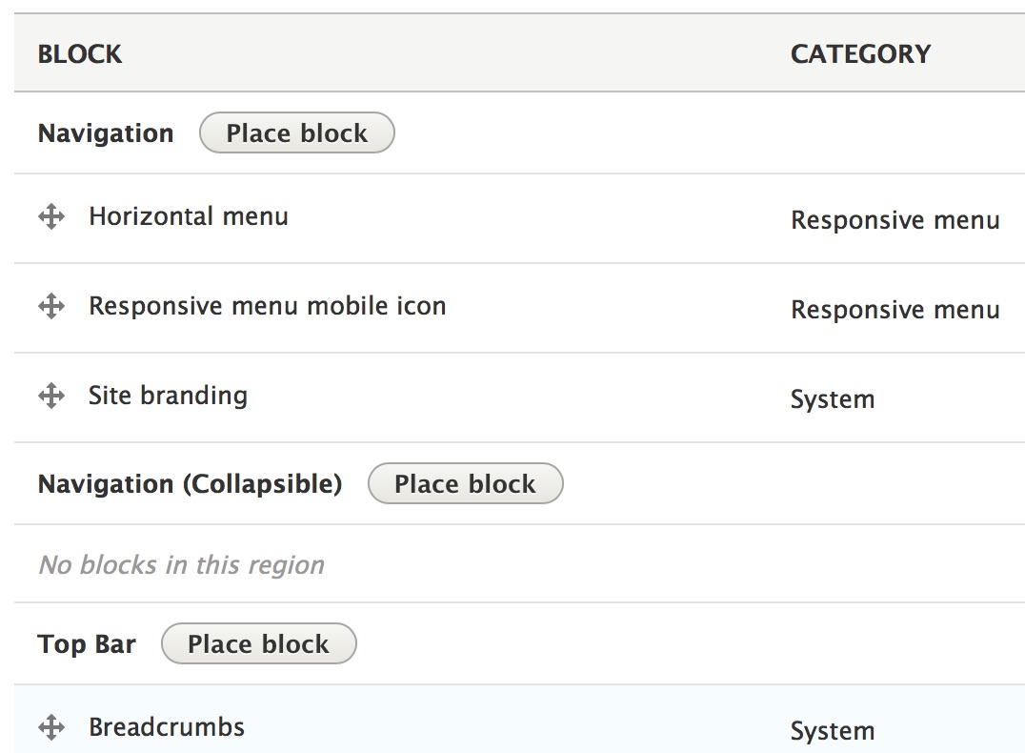Click Place block in the Top Bar region
Viewport: 1025px width, 753px height.
tap(258, 643)
